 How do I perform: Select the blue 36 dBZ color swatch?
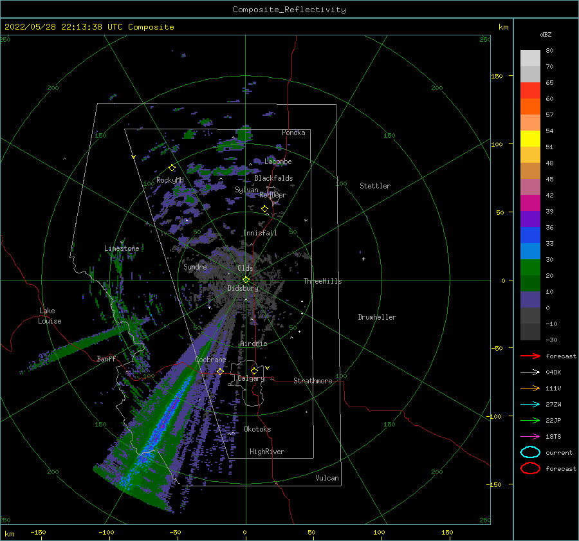click(x=530, y=235)
